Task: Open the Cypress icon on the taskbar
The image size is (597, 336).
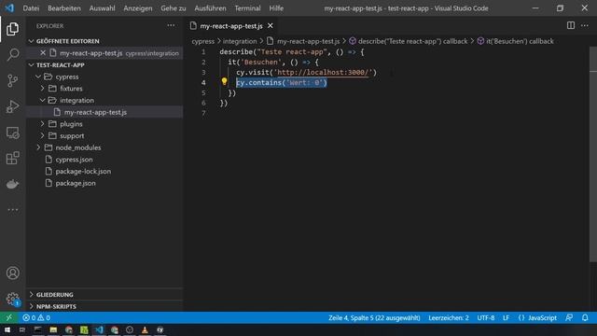Action: pyautogui.click(x=160, y=329)
